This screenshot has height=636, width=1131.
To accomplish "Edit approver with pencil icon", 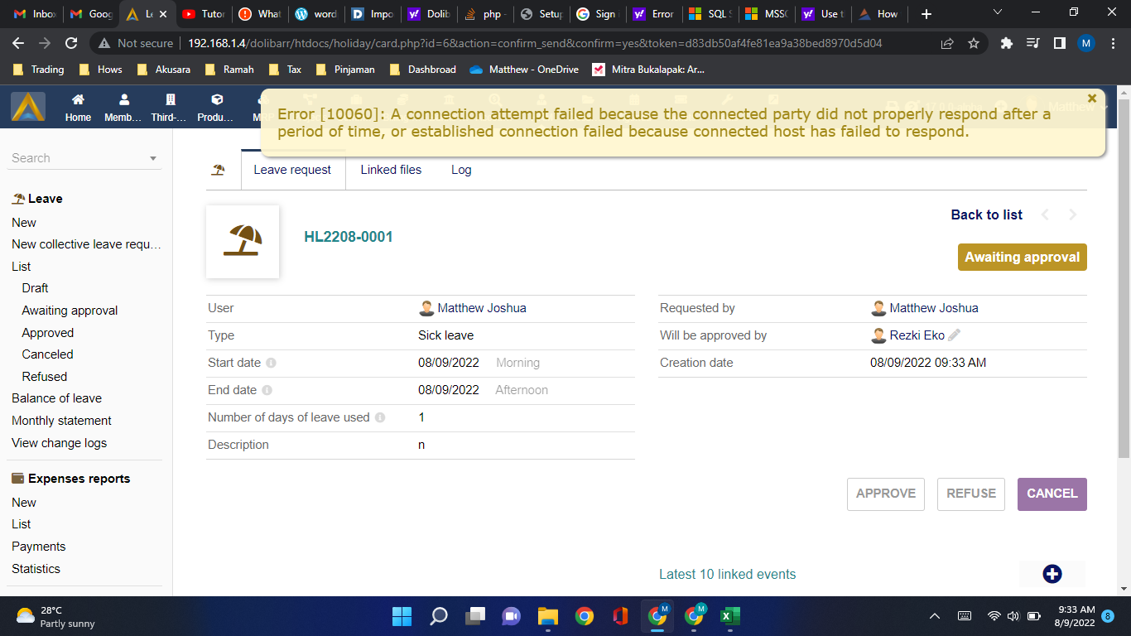I will 955,335.
